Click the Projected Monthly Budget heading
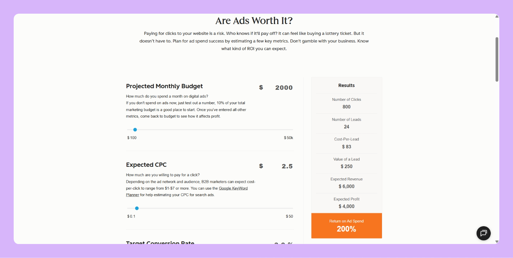The image size is (513, 258). click(164, 86)
